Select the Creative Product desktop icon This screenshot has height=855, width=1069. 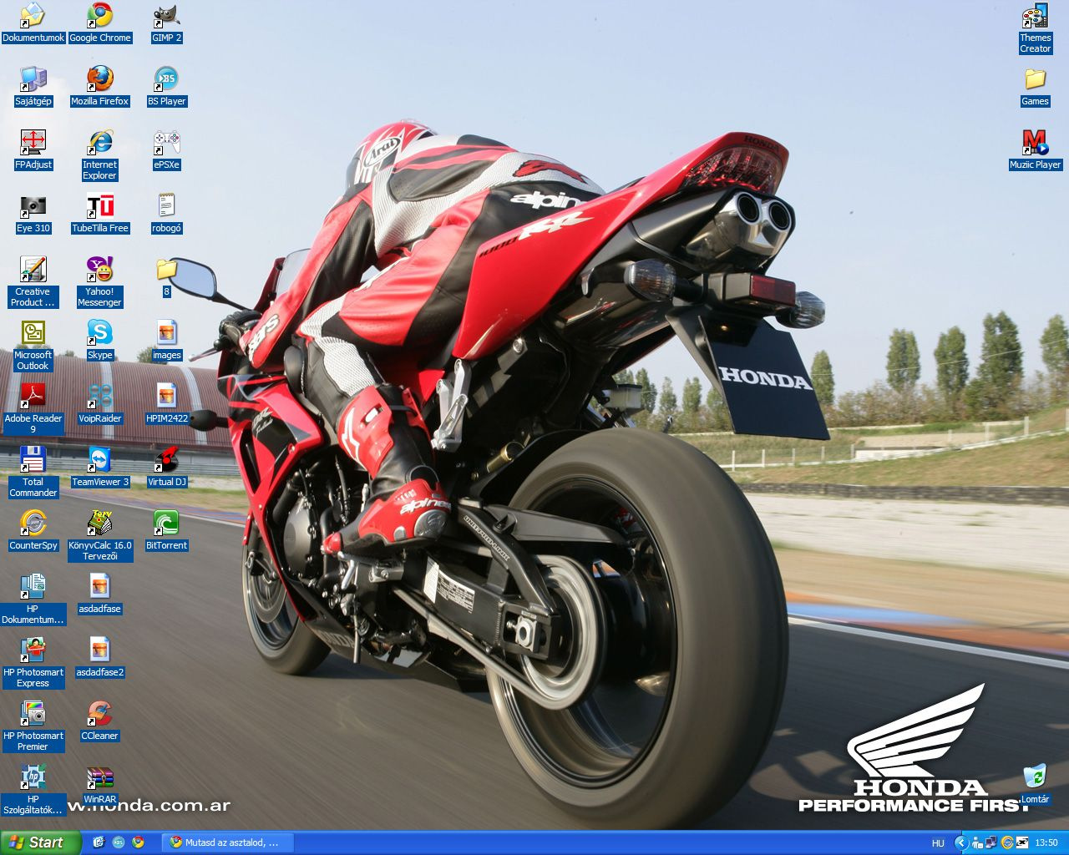click(33, 282)
